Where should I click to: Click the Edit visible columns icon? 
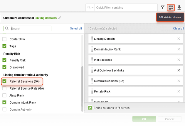171,7
